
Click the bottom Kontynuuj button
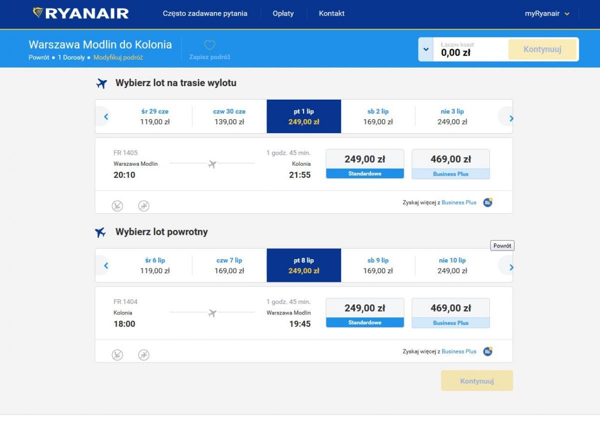coord(477,381)
